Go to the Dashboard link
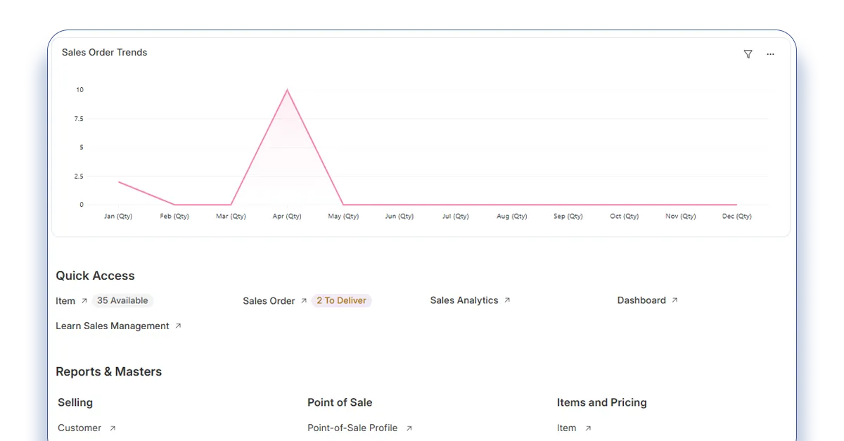844x441 pixels. tap(641, 300)
